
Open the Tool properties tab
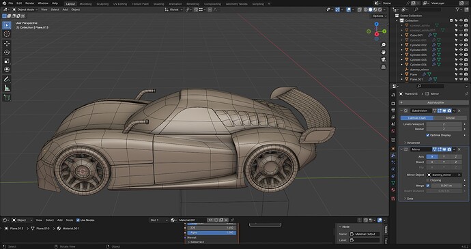[393, 95]
